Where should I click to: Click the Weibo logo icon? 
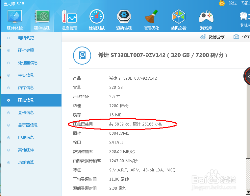[x=203, y=37]
